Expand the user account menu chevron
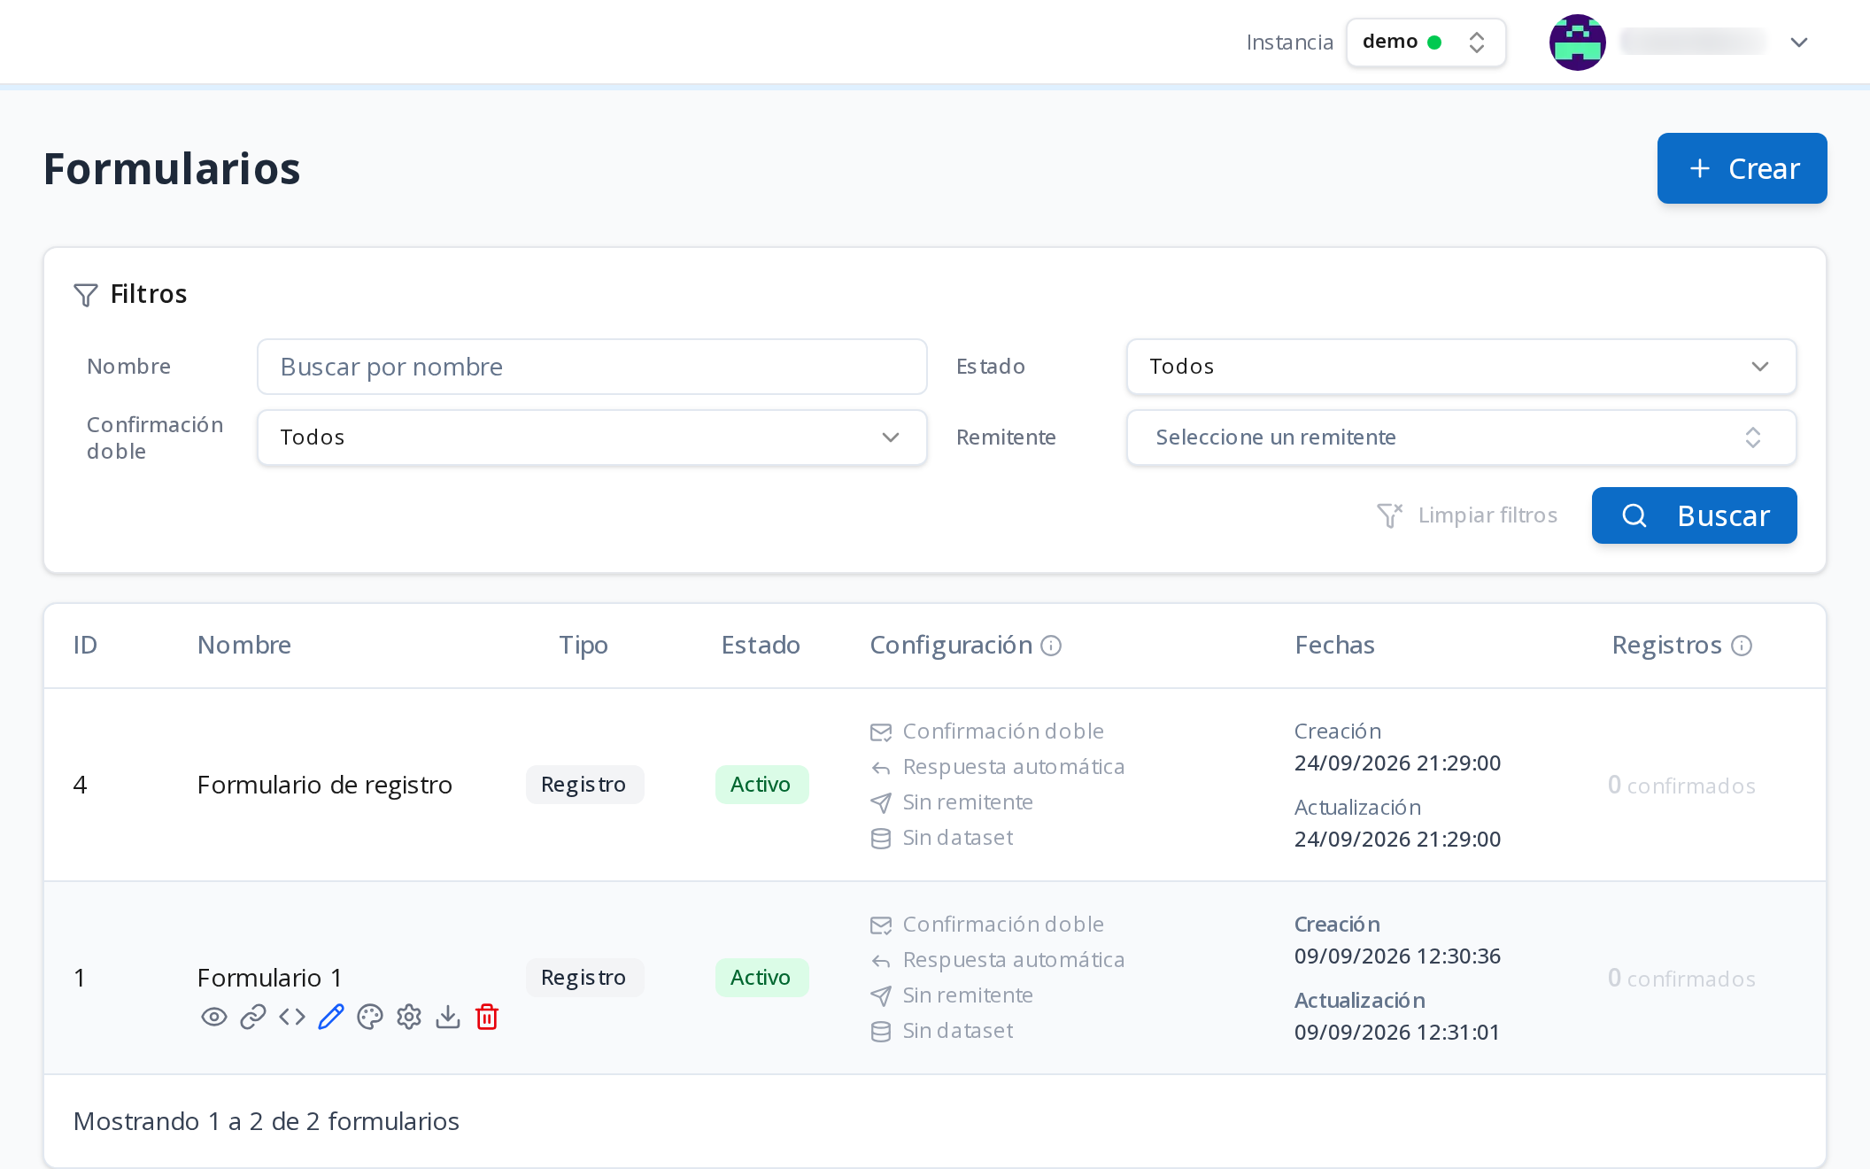Viewport: 1870px width, 1169px height. pos(1799,43)
